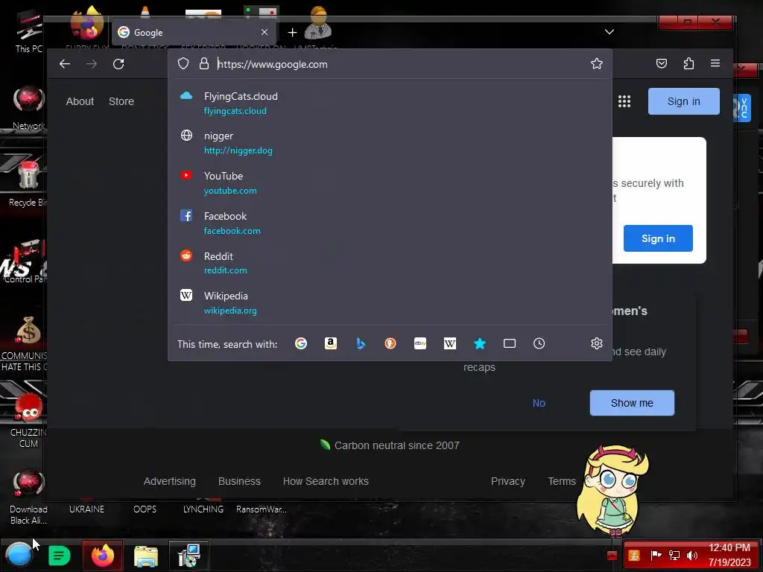Image resolution: width=763 pixels, height=572 pixels.
Task: Search this time with Amazon icon
Action: [x=330, y=343]
